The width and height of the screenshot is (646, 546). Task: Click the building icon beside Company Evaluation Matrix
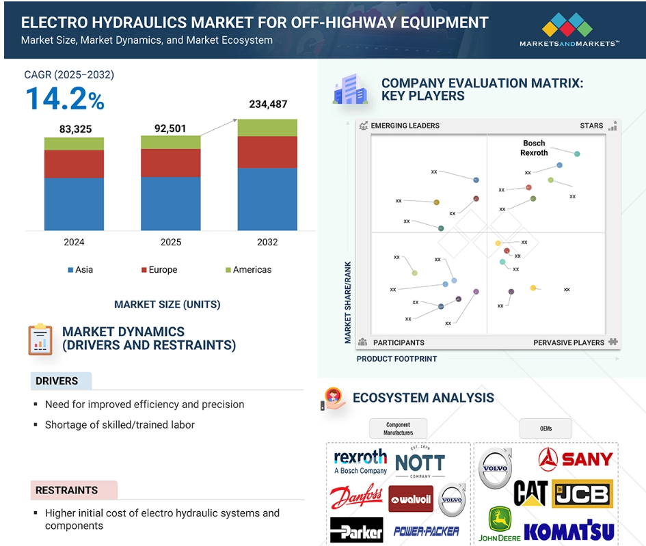point(350,89)
